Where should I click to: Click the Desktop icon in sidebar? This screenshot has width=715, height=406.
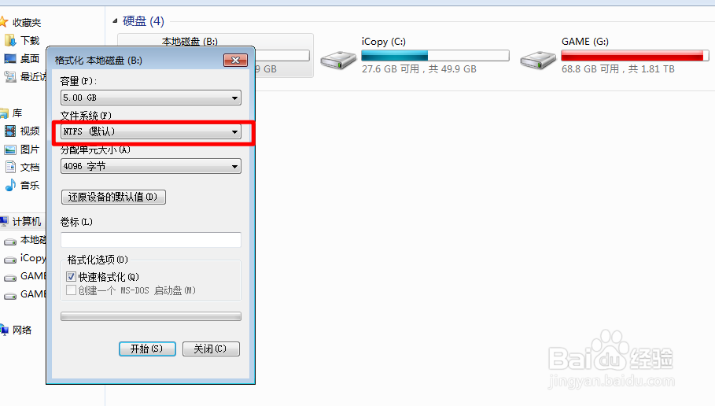coord(10,58)
